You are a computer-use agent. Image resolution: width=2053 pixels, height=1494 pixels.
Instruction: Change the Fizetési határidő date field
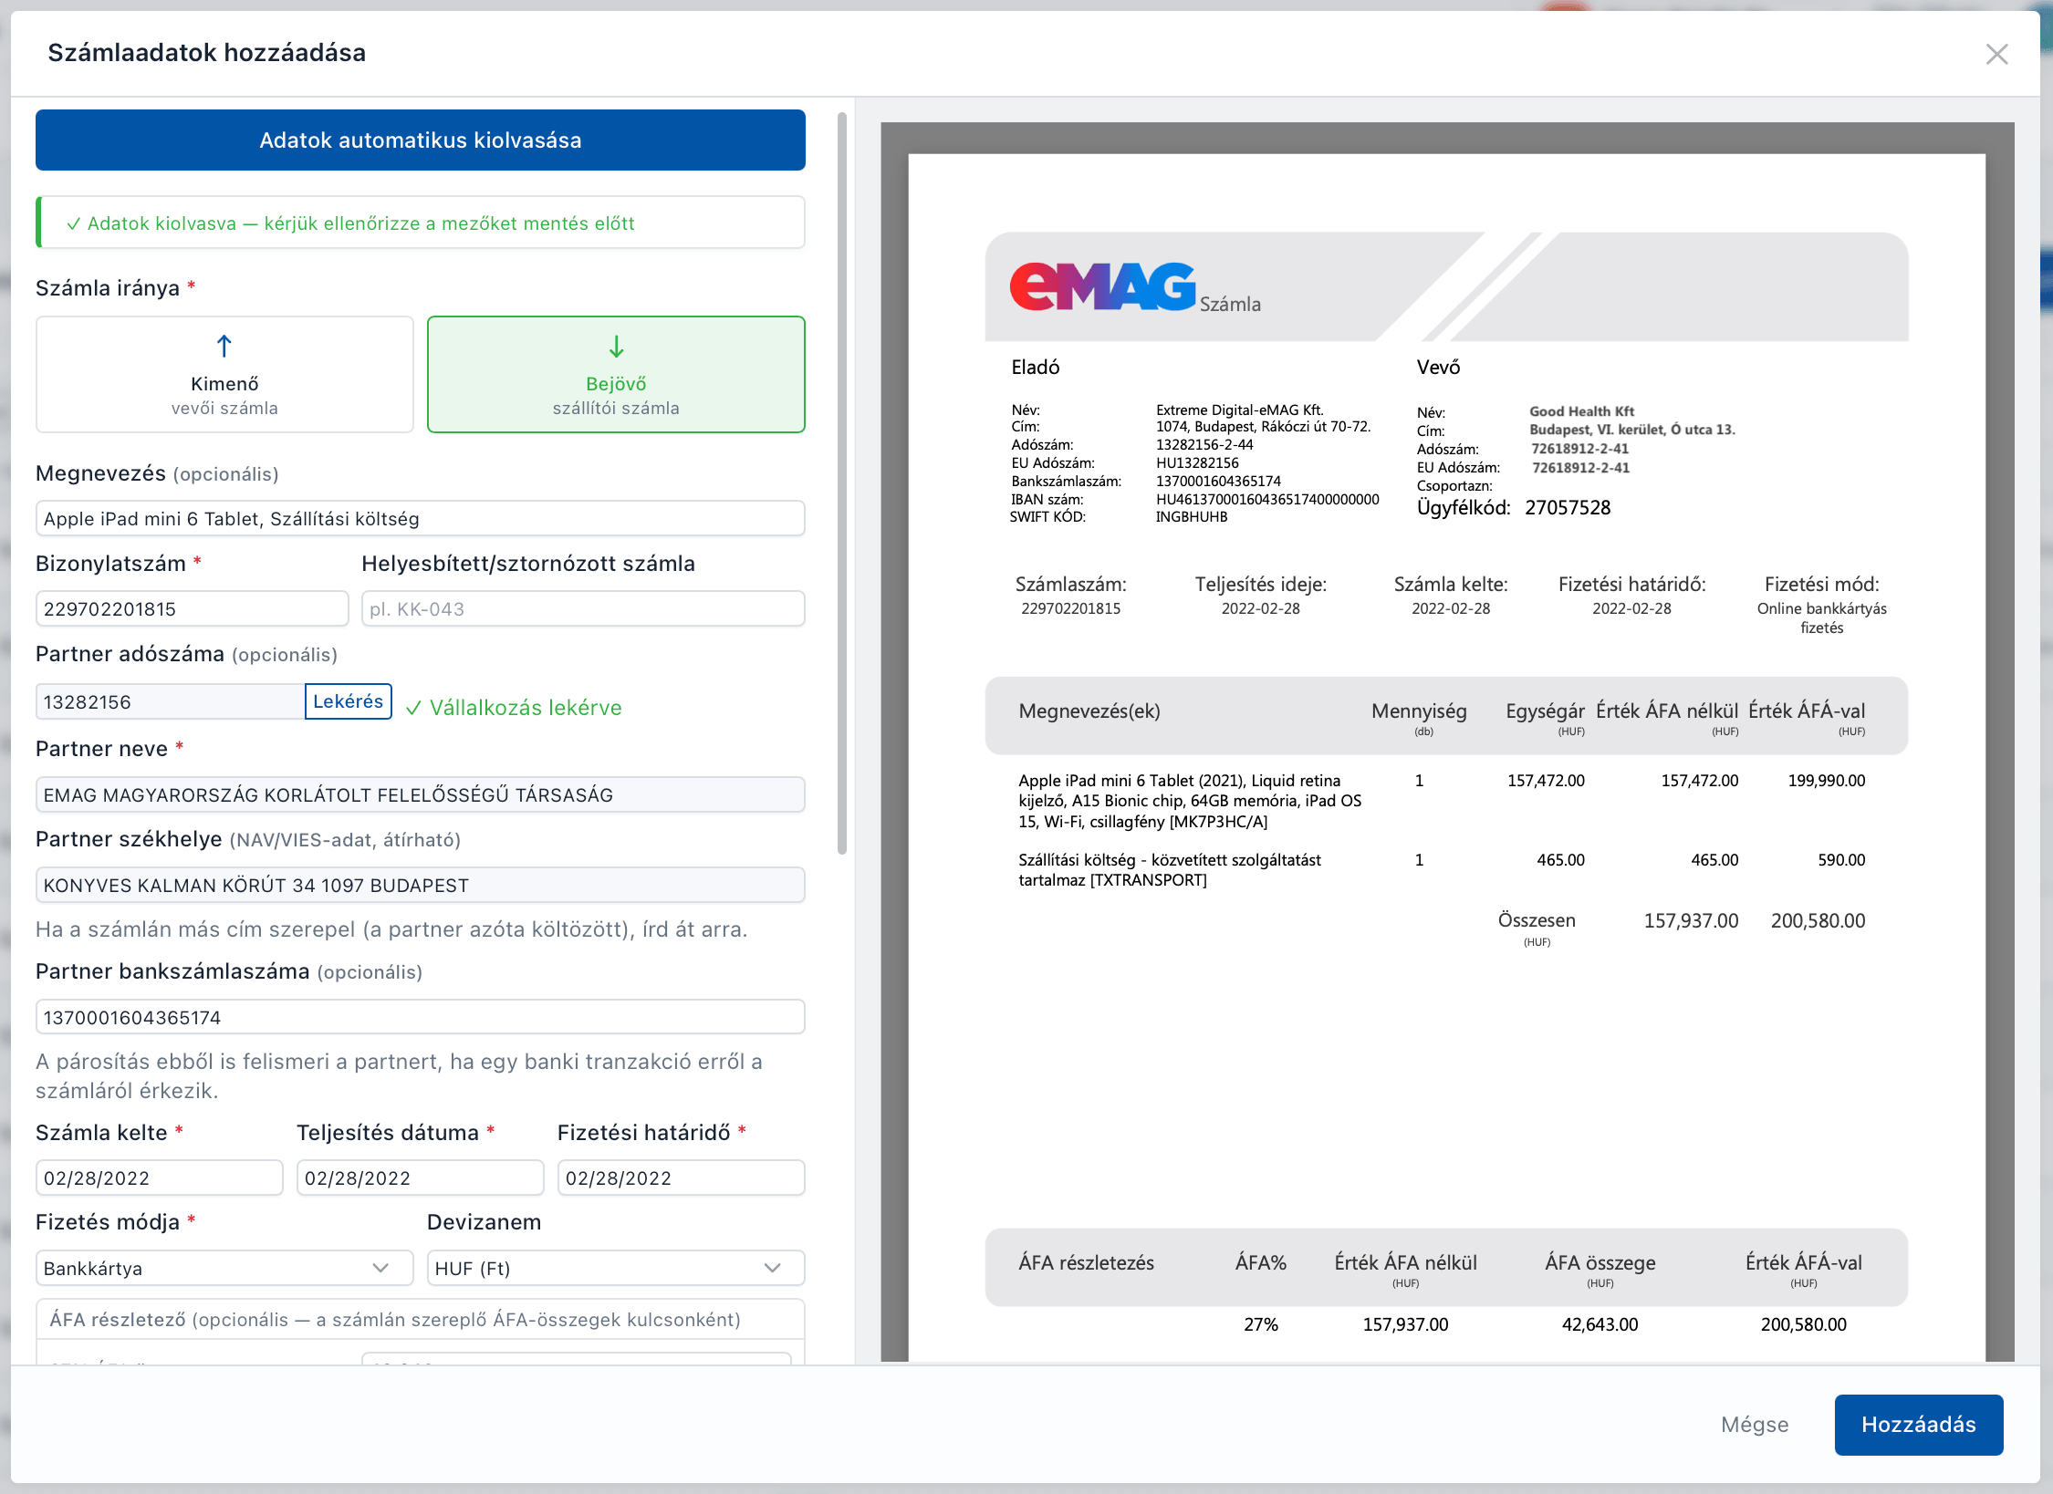pyautogui.click(x=681, y=1178)
